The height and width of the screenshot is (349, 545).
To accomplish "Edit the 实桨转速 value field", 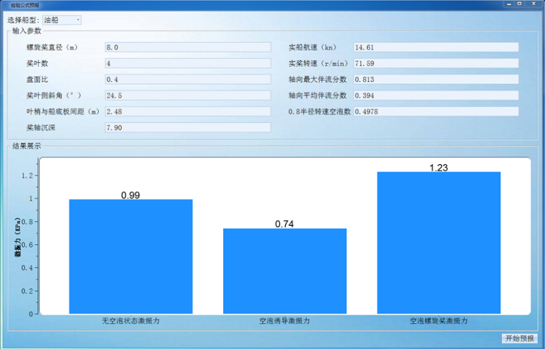I will [x=435, y=63].
